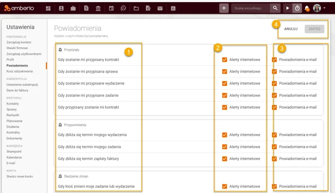Screen dimensions: 335x193
Task: Open Dane do faktury in sidebar
Action: point(18,91)
